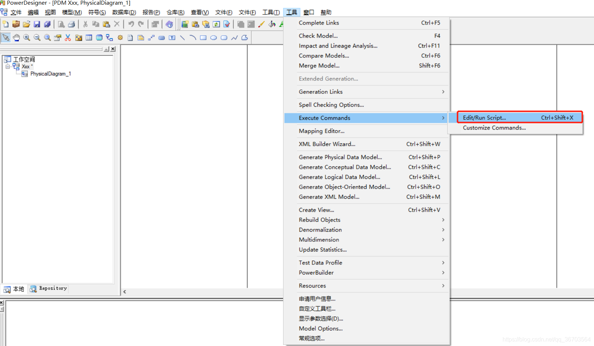Choose Customize Commands in the submenu
The height and width of the screenshot is (346, 594).
tap(515, 128)
